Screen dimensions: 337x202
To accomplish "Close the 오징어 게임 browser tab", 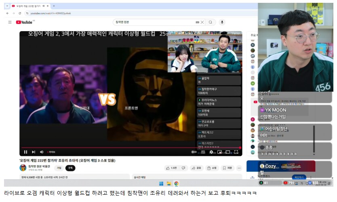I will coord(48,6).
